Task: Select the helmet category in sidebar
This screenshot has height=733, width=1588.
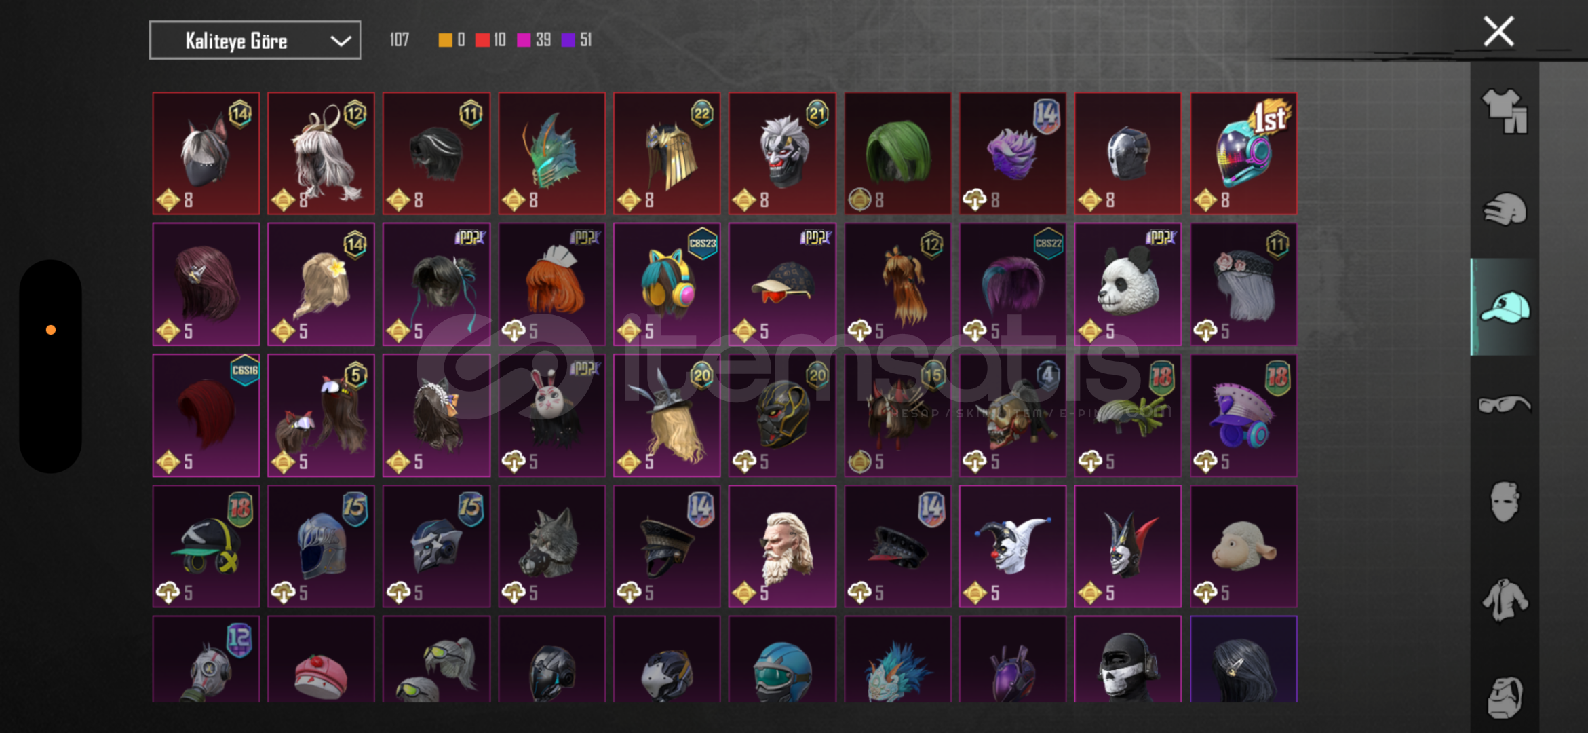Action: (1505, 209)
